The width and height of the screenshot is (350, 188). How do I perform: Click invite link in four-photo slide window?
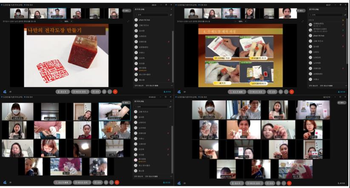pyautogui.click(x=342, y=92)
